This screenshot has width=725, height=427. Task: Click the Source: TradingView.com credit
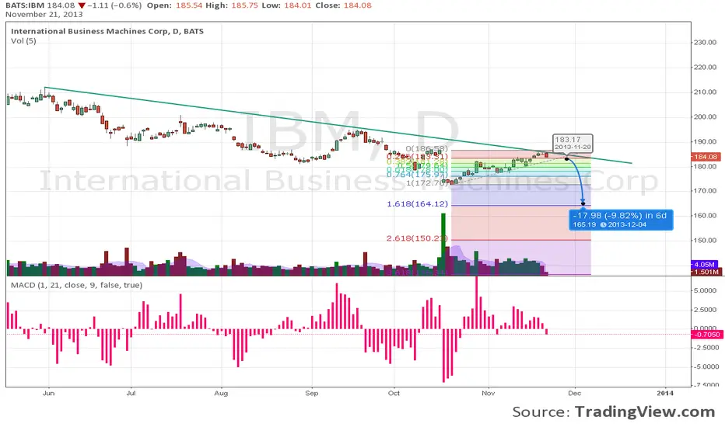point(614,411)
